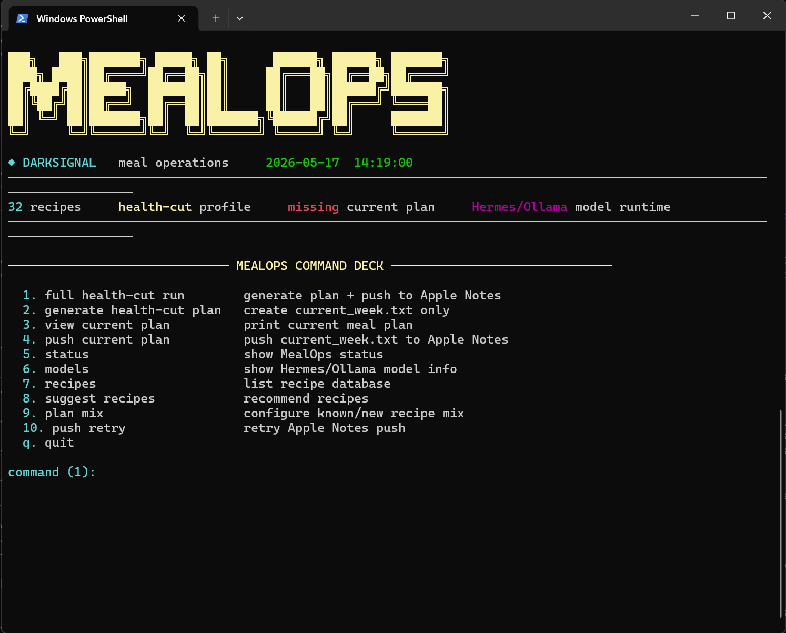Close the Windows PowerShell tab
Viewport: 786px width, 633px height.
coord(182,18)
